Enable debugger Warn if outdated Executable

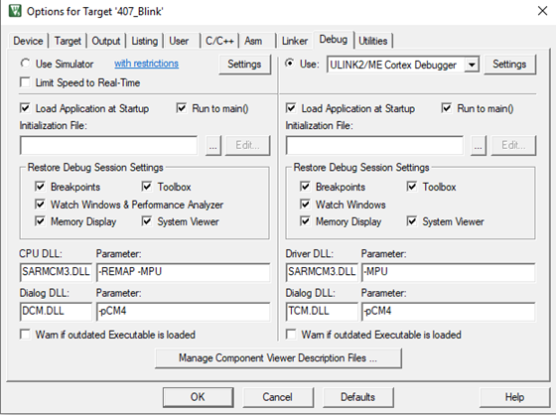[x=291, y=335]
